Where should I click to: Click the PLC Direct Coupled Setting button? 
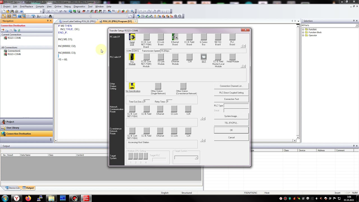[231, 93]
